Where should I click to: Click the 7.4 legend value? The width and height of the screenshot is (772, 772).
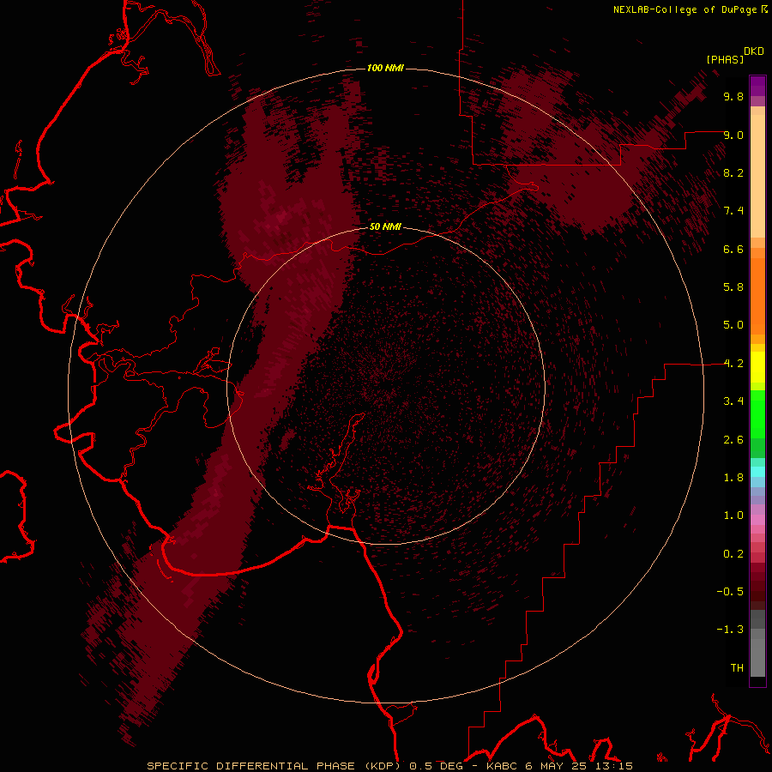733,211
